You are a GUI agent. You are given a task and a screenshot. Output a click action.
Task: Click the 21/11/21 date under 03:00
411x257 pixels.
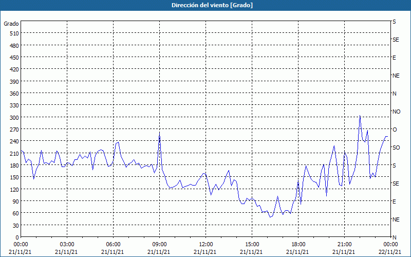click(x=66, y=252)
